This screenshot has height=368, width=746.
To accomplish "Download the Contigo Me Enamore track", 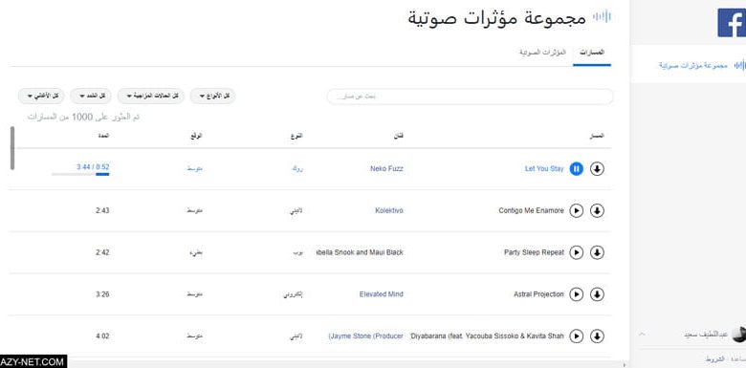I will pyautogui.click(x=597, y=210).
